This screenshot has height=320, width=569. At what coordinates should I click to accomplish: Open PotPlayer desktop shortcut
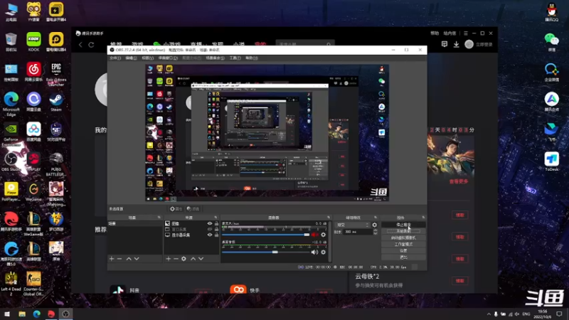coord(11,192)
